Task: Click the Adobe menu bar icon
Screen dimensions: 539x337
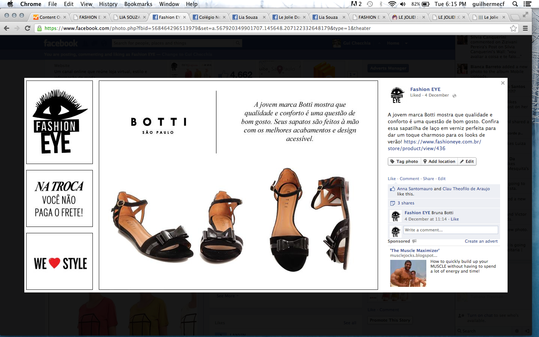Action: (356, 4)
